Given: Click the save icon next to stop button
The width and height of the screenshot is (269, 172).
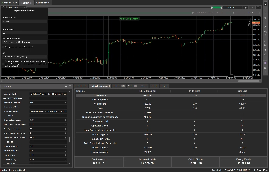Looking at the screenshot, I should click(x=258, y=8).
